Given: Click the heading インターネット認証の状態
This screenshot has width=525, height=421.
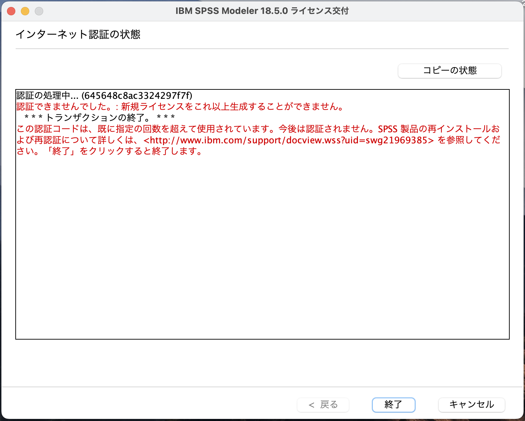Looking at the screenshot, I should coord(78,34).
